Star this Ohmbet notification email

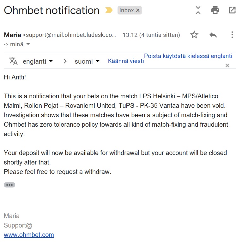[x=194, y=35]
